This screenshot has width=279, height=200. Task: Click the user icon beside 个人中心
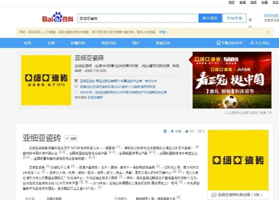(252, 42)
